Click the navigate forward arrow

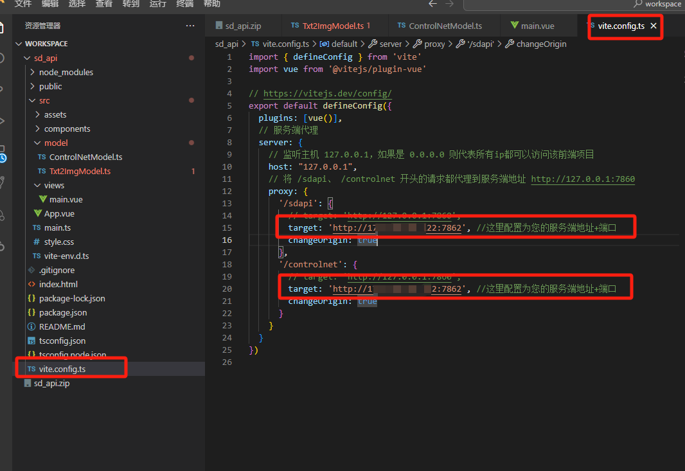[x=450, y=4]
